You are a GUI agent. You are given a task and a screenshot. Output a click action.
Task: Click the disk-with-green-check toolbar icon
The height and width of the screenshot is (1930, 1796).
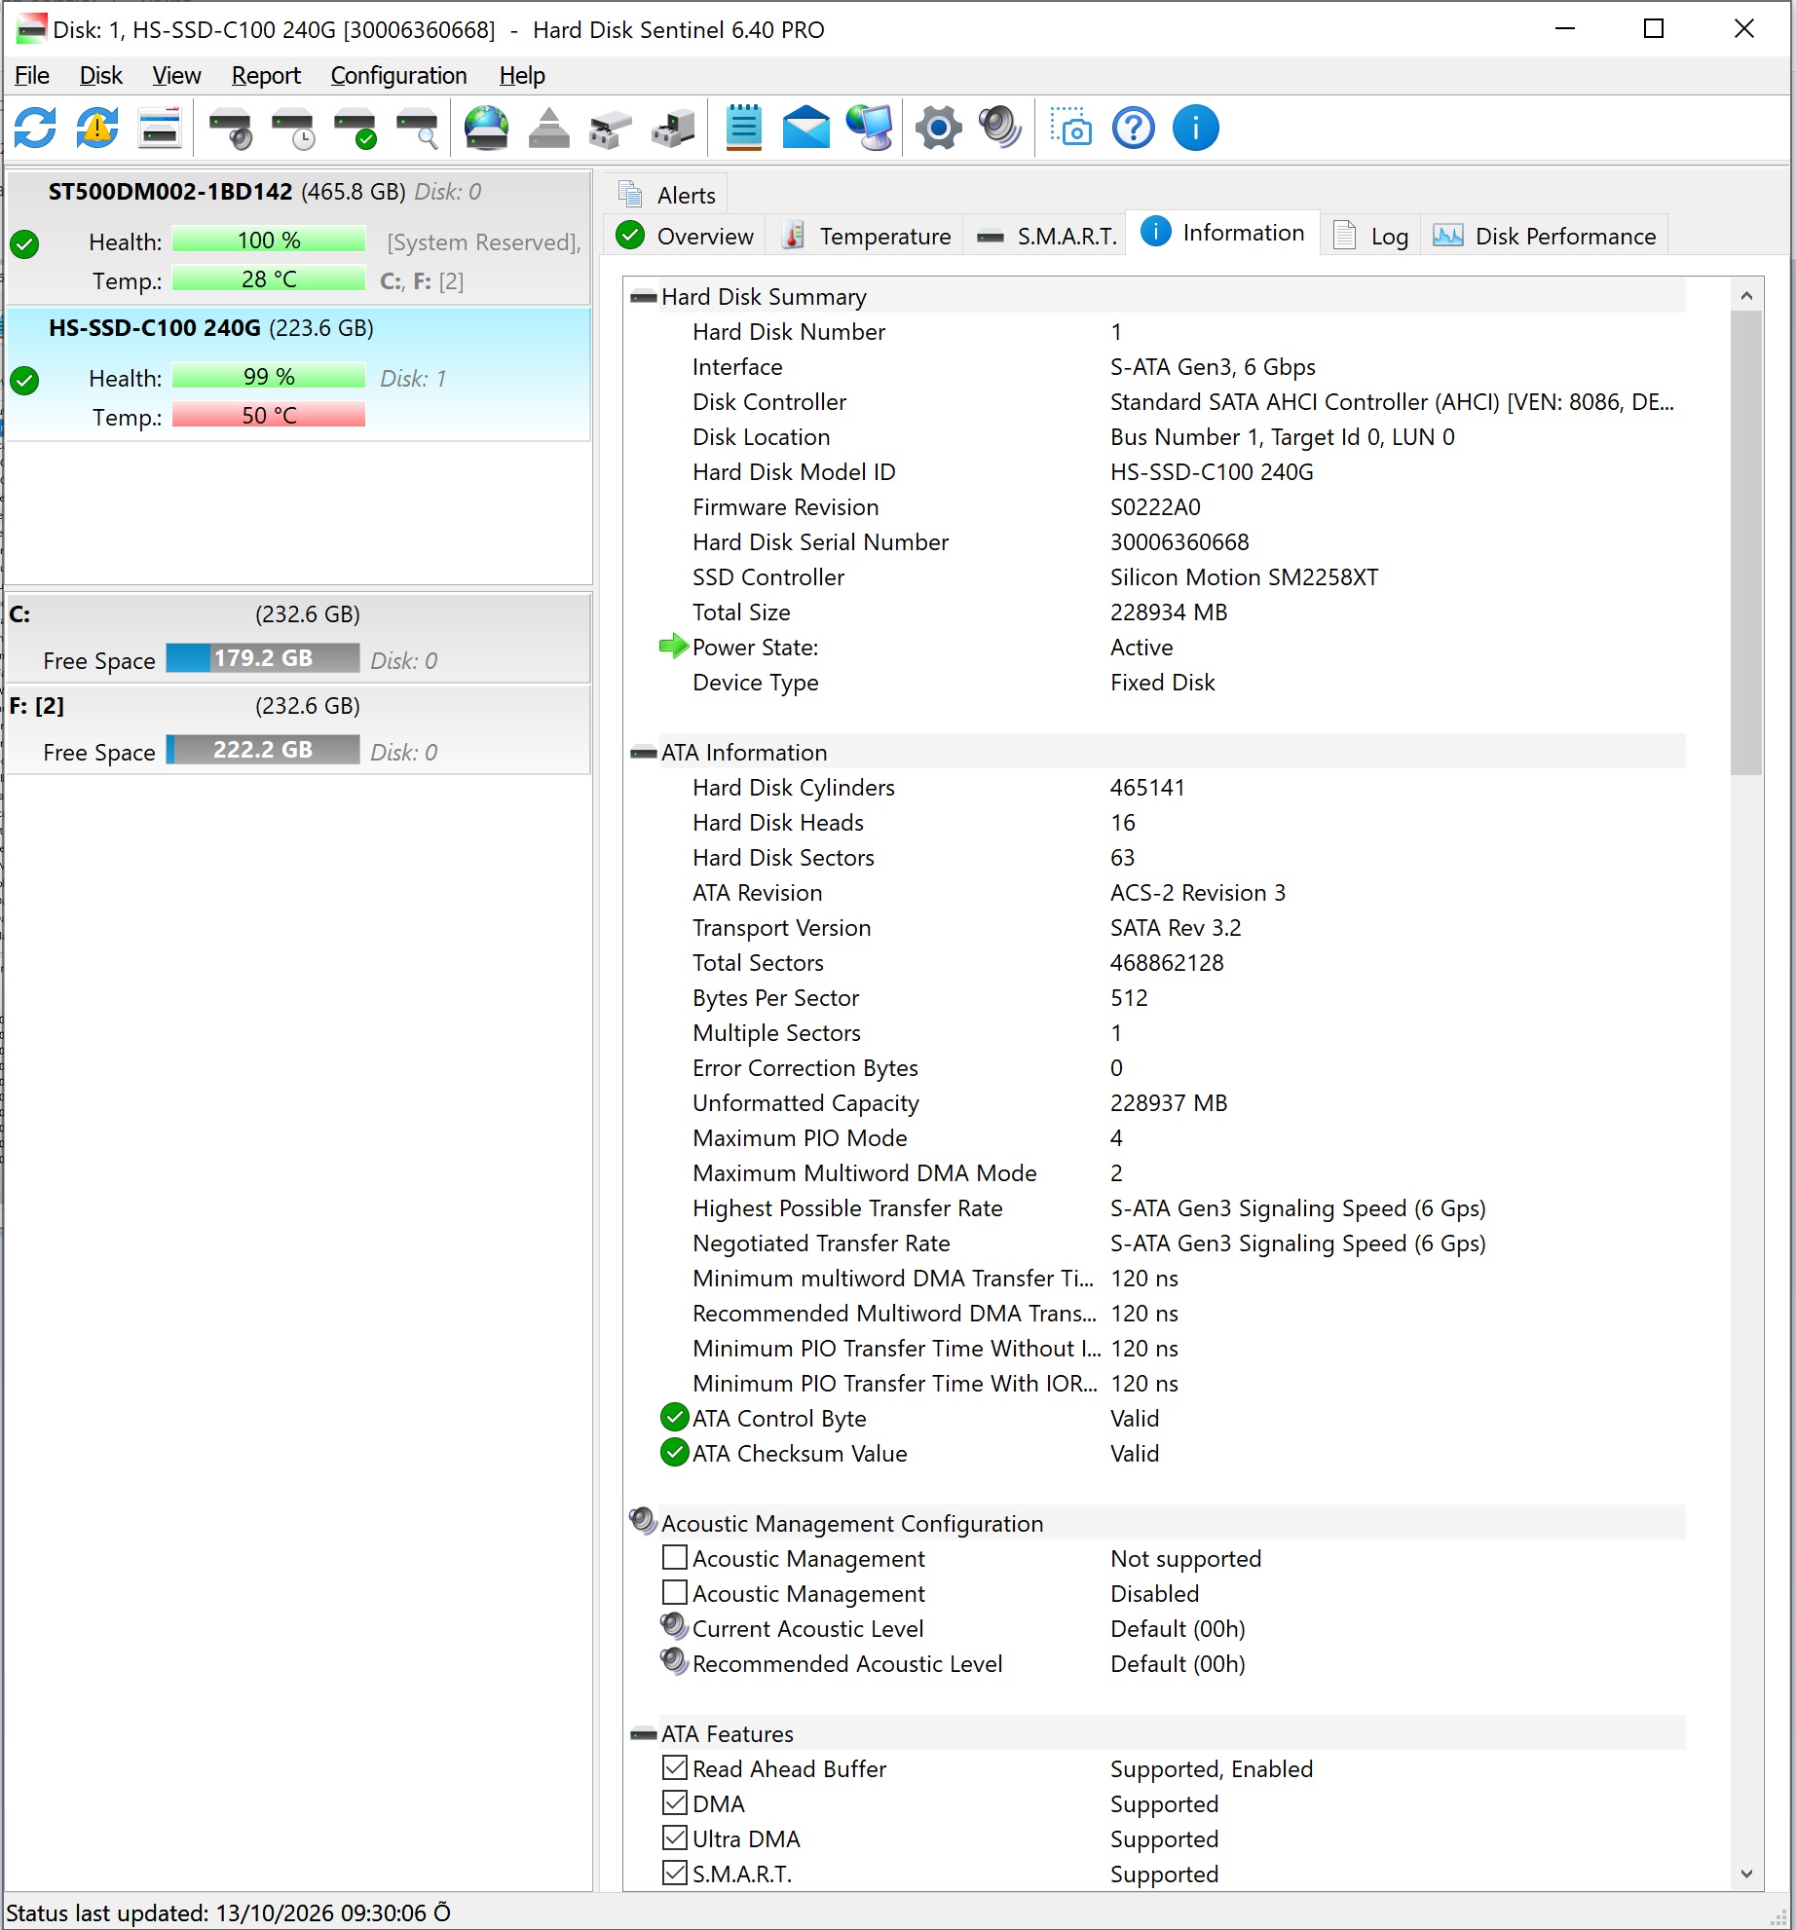tap(355, 128)
